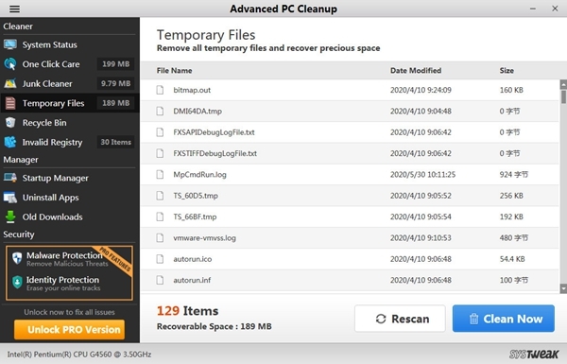567x364 pixels.
Task: Click the file icon beside DMI64DA.tmp
Action: tap(160, 111)
